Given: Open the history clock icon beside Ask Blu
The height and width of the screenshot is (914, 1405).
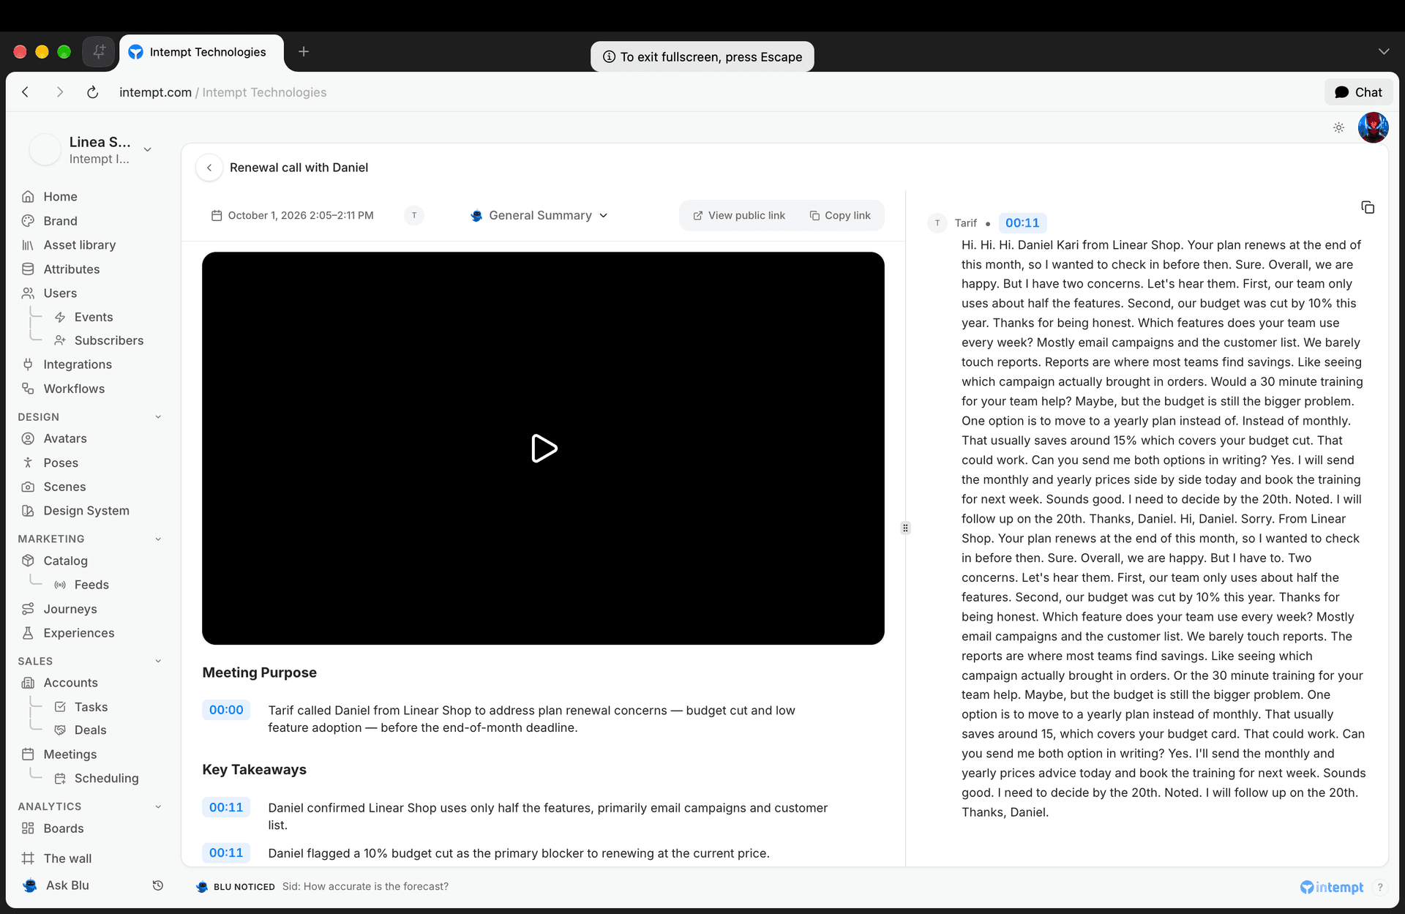Looking at the screenshot, I should [157, 885].
